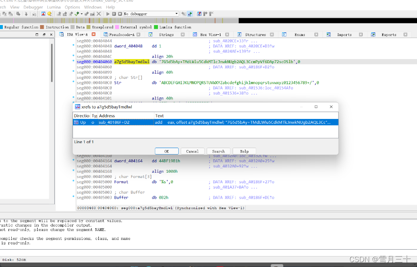
Task: Click the yellow circle toolbar icon
Action: point(49,14)
